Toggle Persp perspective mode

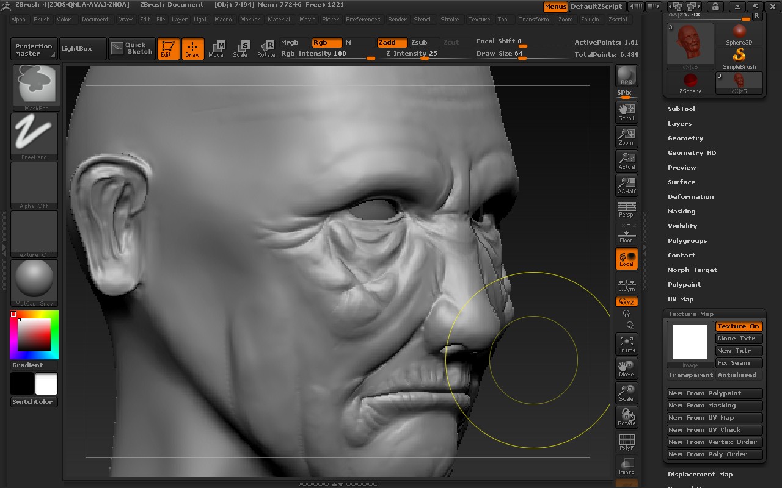(x=626, y=209)
